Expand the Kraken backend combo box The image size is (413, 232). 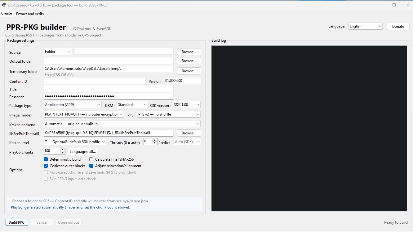pos(122,124)
